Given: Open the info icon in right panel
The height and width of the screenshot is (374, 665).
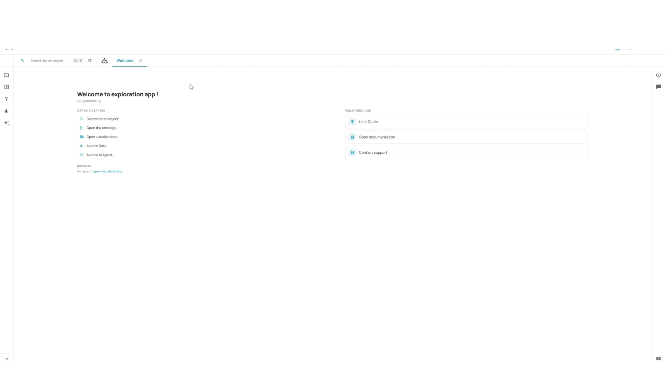Looking at the screenshot, I should (x=658, y=75).
